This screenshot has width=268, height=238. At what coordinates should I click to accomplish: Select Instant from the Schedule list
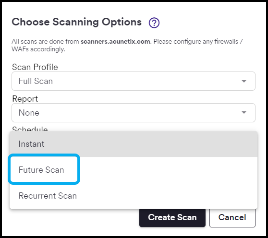pyautogui.click(x=134, y=144)
